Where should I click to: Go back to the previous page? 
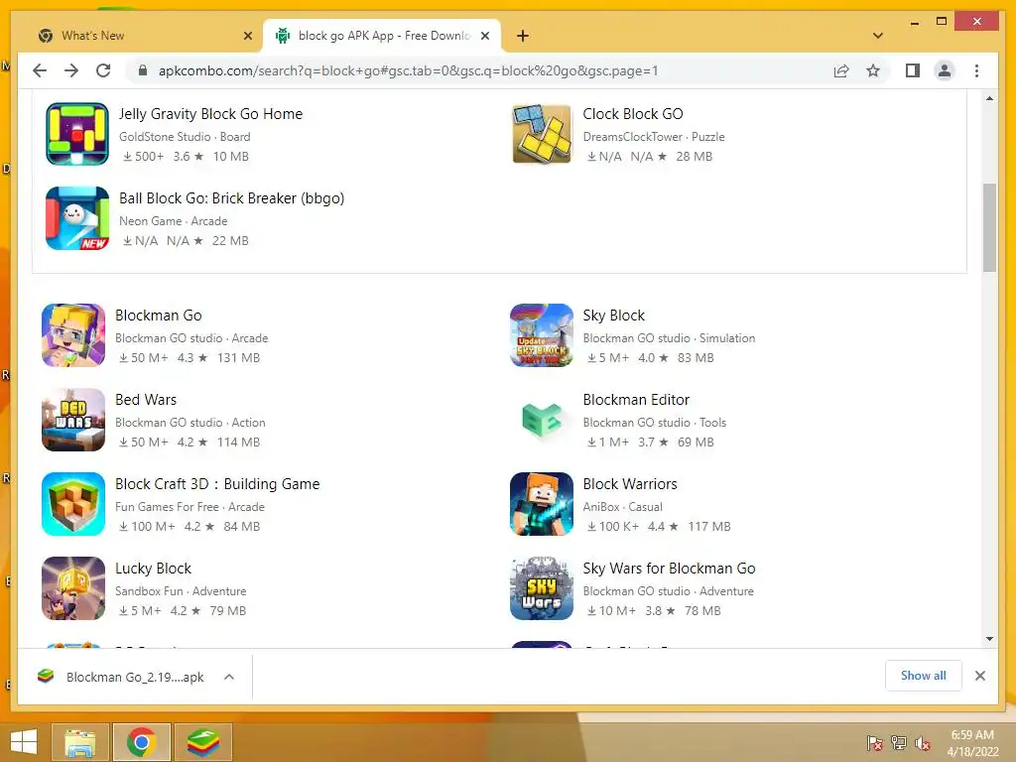point(40,70)
